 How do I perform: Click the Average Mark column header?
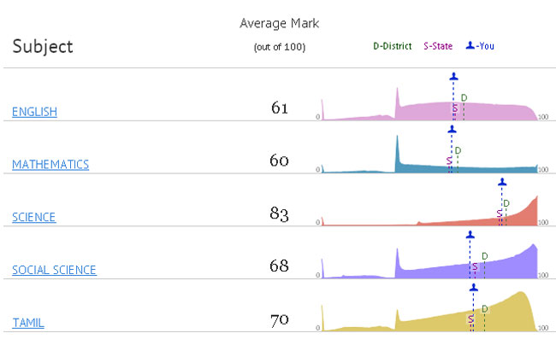pyautogui.click(x=280, y=23)
